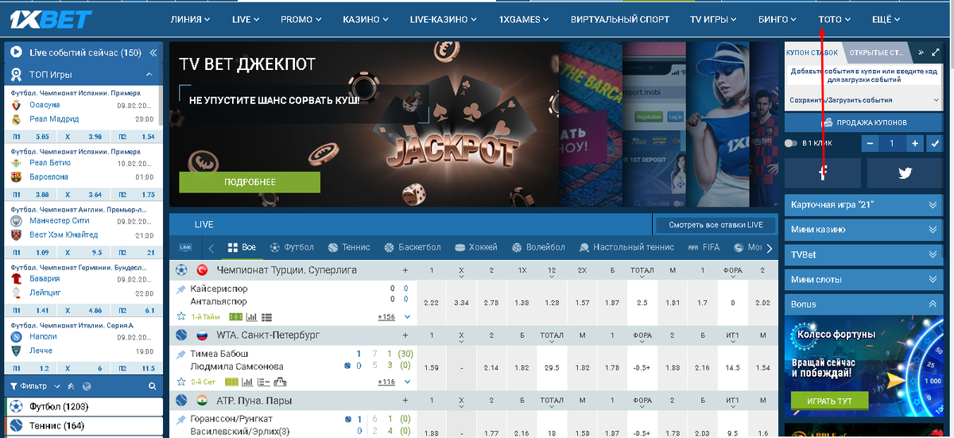The image size is (954, 438).
Task: Pick odds 5.05 for Осасуна win
Action: click(x=43, y=137)
